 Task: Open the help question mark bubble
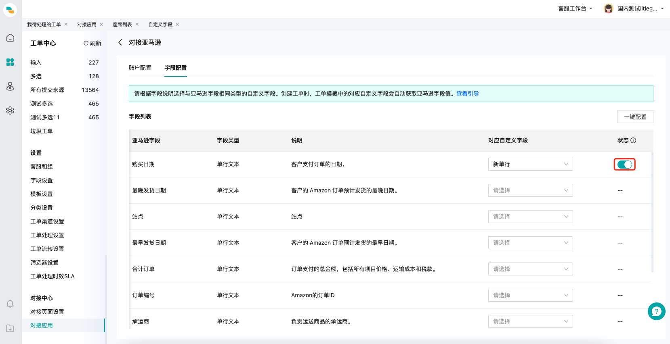[x=657, y=311]
